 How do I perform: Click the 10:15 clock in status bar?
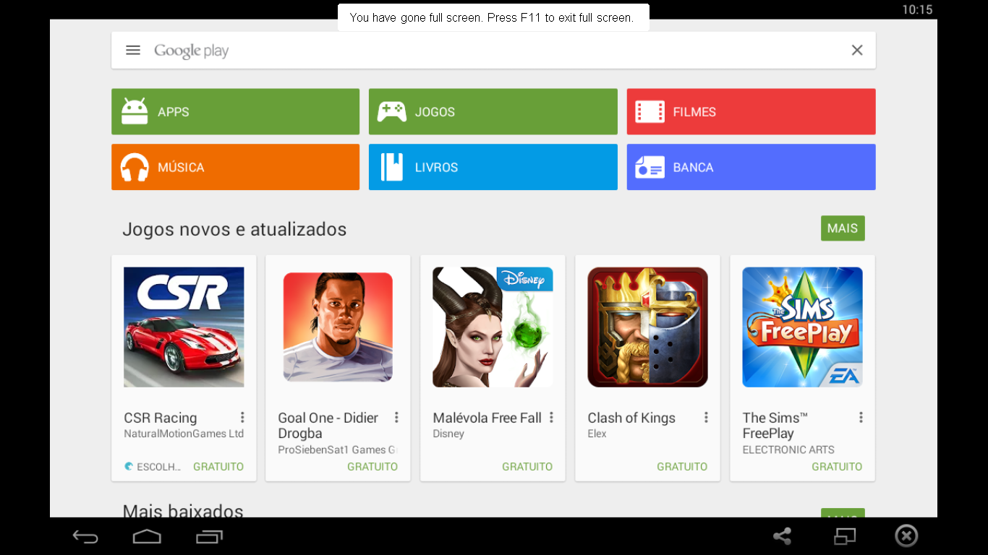click(x=917, y=9)
